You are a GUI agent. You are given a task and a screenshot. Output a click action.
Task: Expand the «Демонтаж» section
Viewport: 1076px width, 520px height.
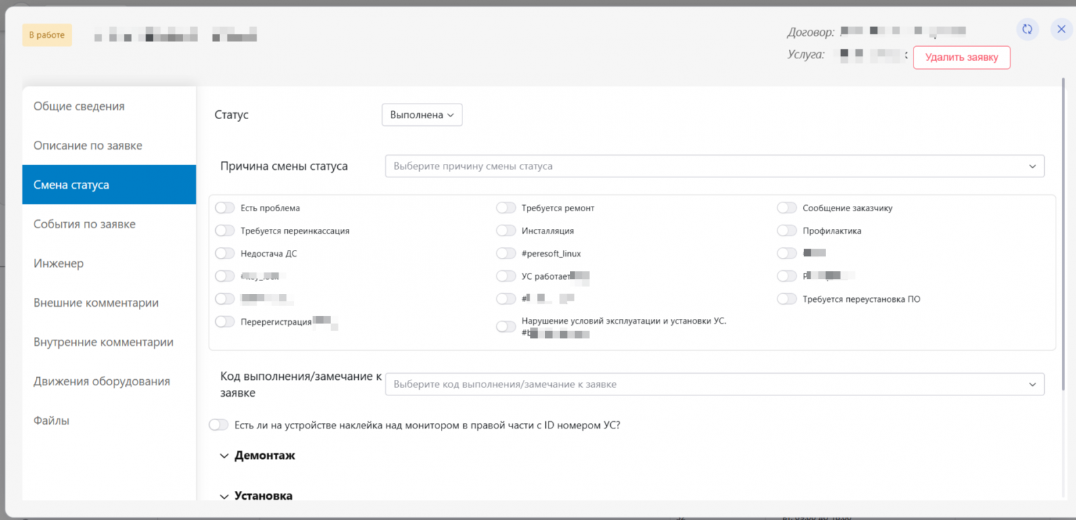click(x=257, y=456)
